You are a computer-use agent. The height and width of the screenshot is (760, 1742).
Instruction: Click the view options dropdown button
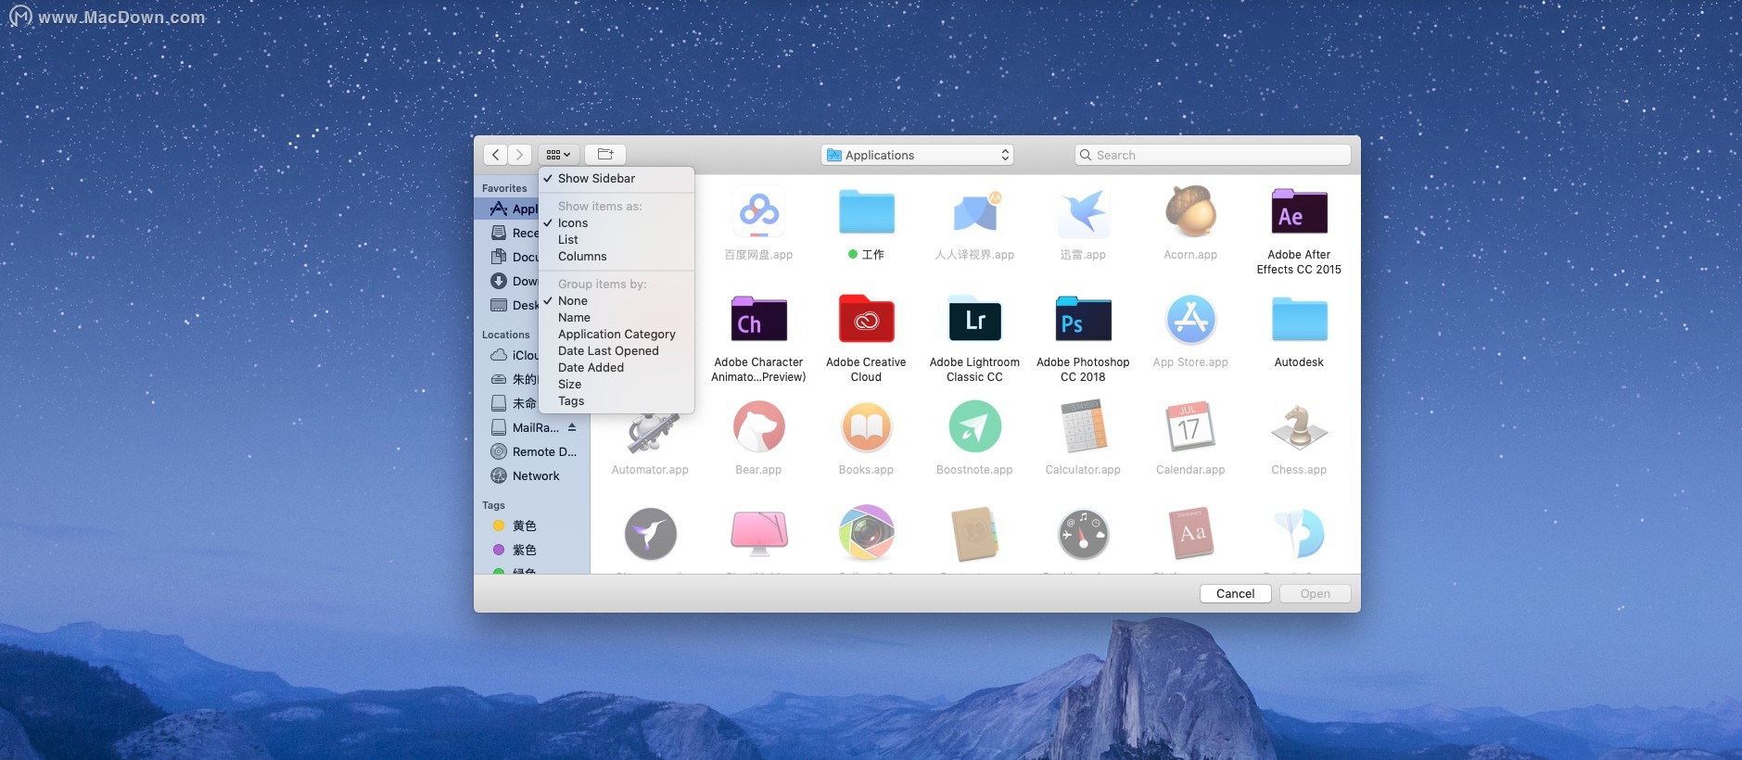point(558,155)
